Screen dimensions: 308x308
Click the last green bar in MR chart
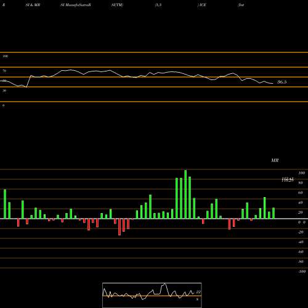274,213
